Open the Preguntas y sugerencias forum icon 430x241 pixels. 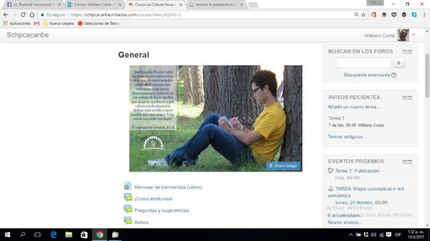tap(128, 210)
